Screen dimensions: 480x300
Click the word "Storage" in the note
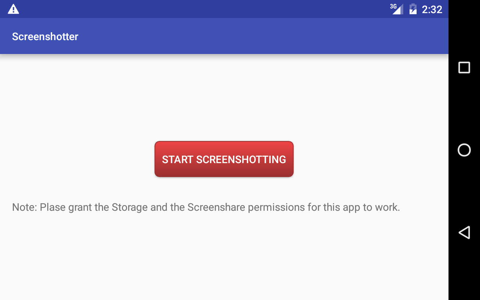click(129, 207)
